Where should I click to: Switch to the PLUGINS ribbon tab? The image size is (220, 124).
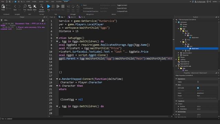tap(59, 1)
